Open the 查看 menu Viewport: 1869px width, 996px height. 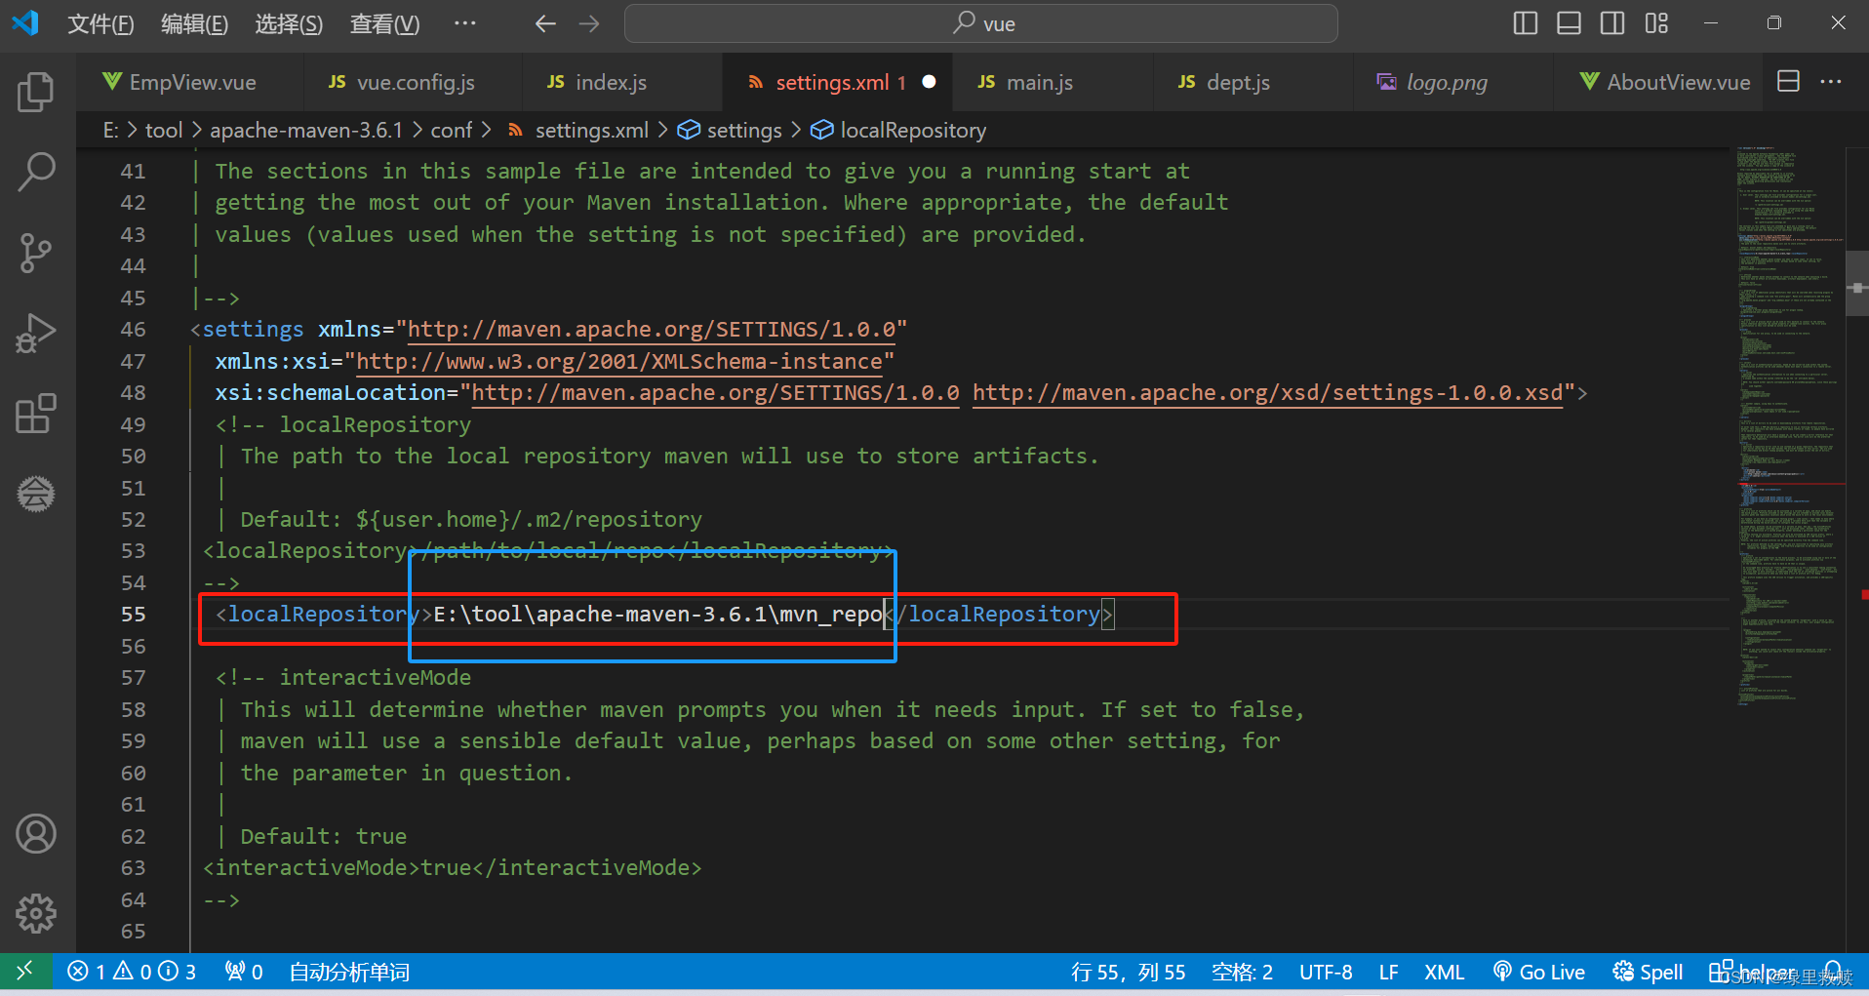coord(383,23)
